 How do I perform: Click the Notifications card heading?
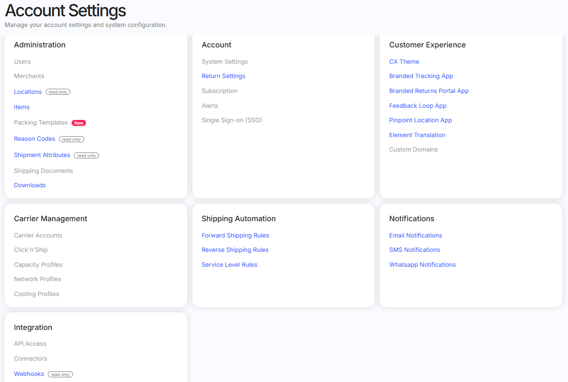[x=412, y=219]
